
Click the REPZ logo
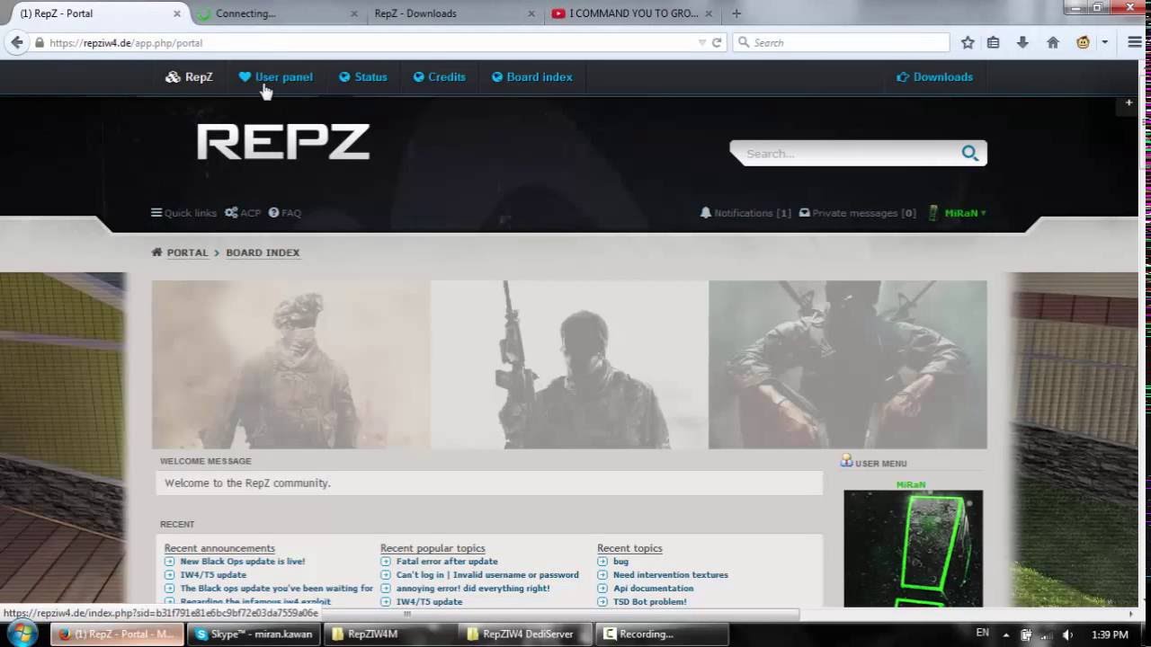click(283, 142)
